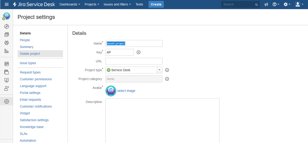Click inside the Description text area
This screenshot has width=308, height=143.
coord(162,121)
